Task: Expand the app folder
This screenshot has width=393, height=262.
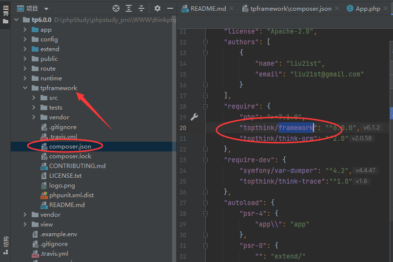Action: click(x=25, y=30)
